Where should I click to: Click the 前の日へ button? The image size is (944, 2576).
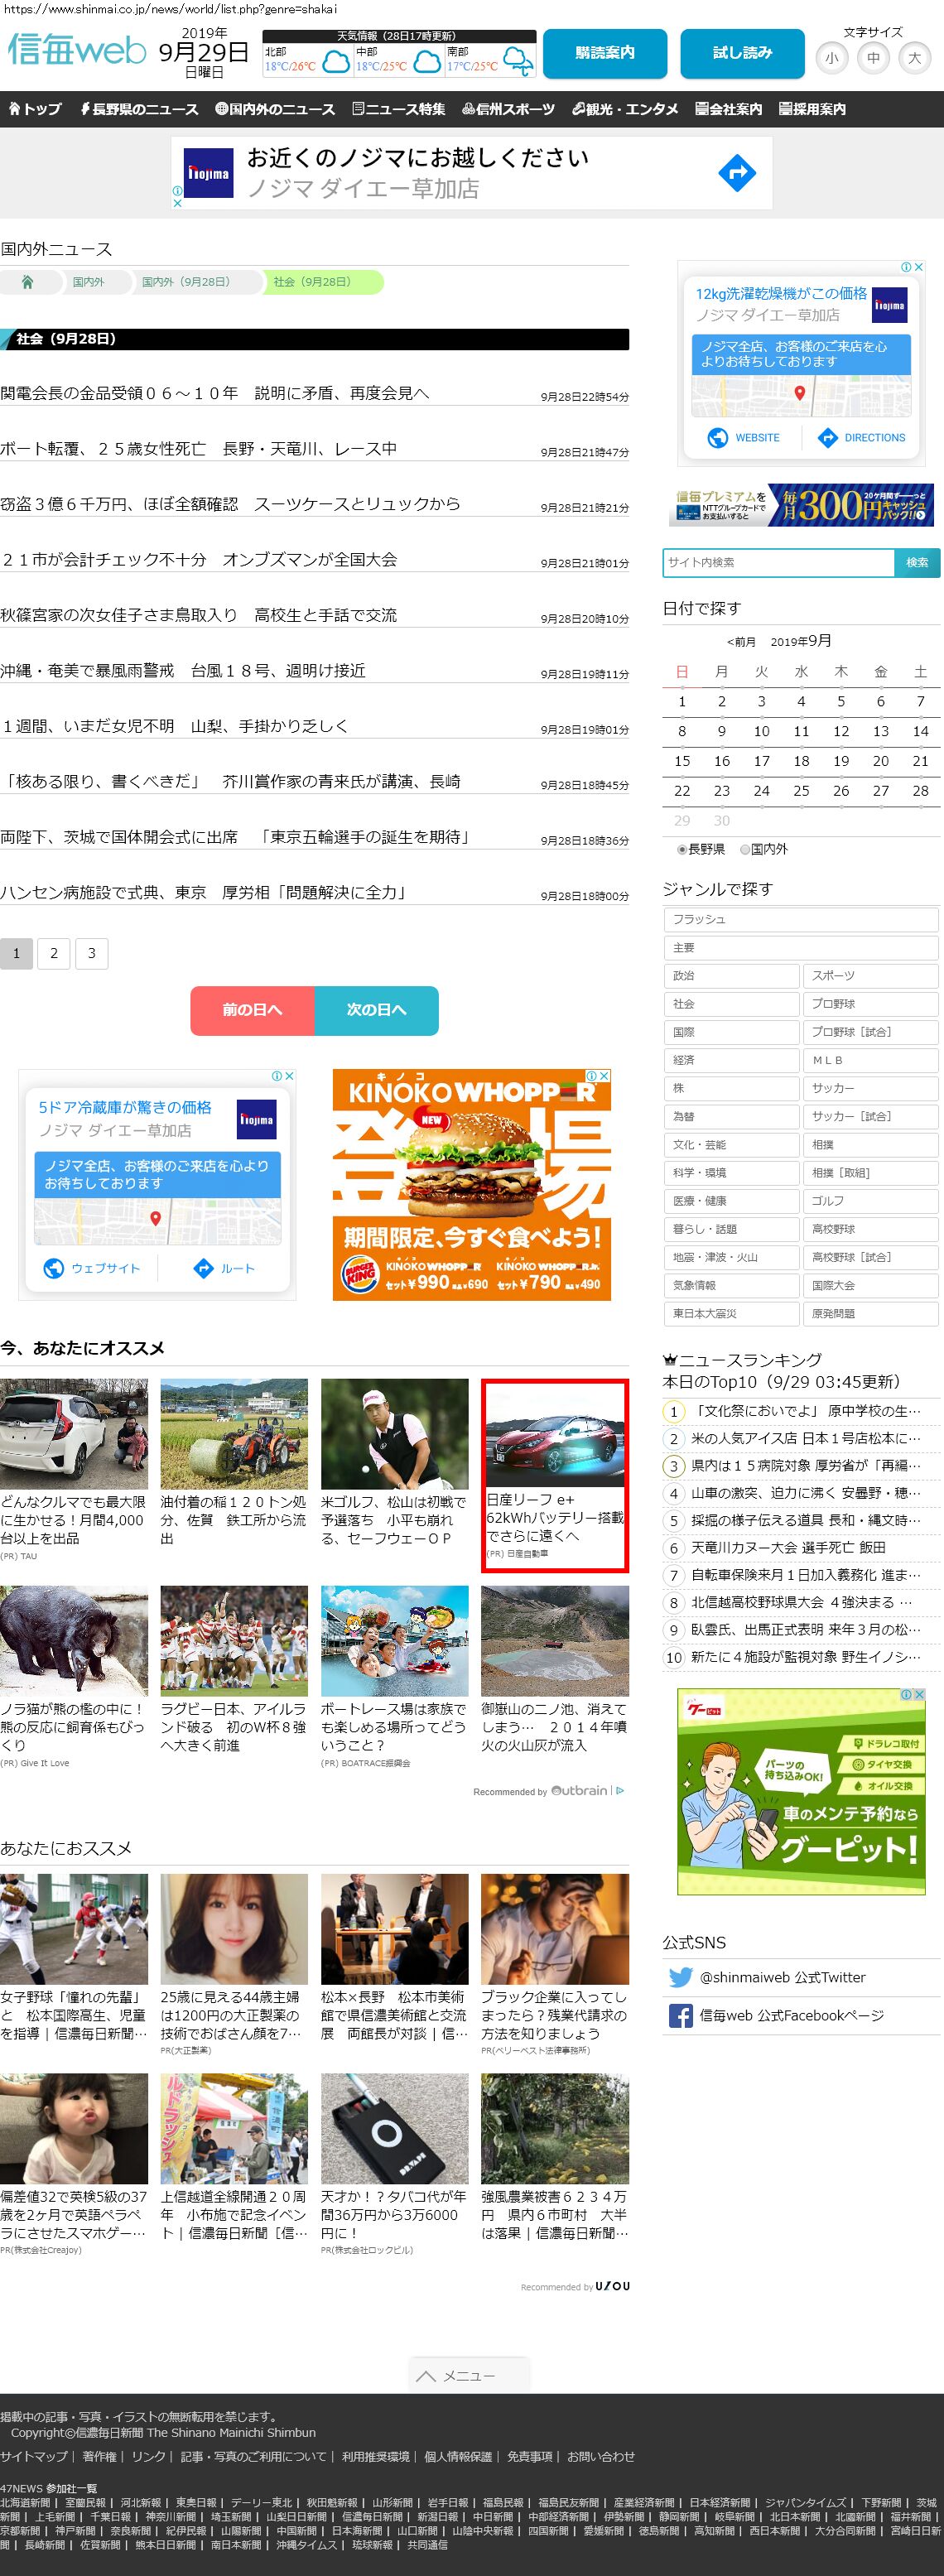pyautogui.click(x=252, y=1010)
